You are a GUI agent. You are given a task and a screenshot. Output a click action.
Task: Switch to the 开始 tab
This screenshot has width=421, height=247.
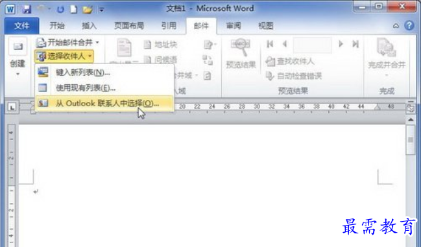[x=57, y=26]
